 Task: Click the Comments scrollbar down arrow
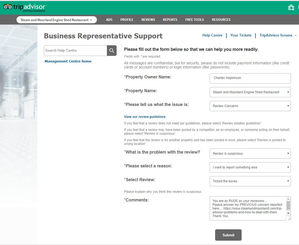(x=288, y=213)
